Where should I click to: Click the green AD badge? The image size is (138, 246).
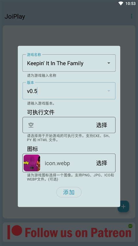[130, 226]
